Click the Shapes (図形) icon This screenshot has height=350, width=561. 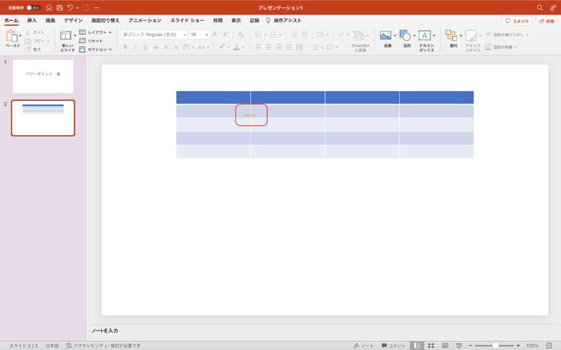[405, 35]
